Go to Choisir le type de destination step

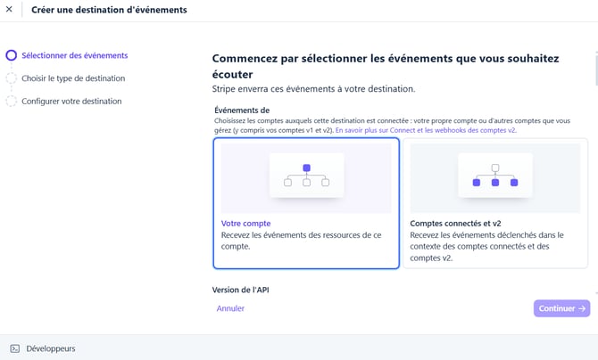(x=73, y=78)
